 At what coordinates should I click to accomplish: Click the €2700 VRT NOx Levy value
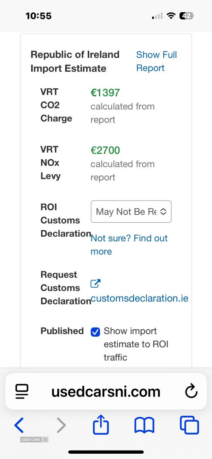coord(105,150)
